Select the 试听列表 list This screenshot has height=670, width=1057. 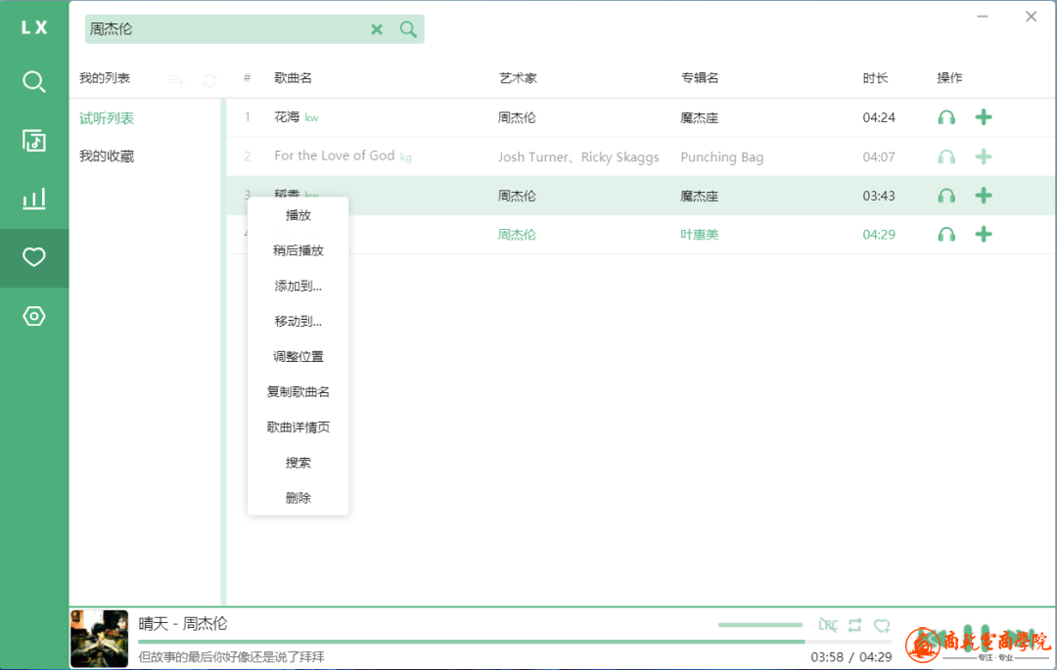(x=107, y=118)
